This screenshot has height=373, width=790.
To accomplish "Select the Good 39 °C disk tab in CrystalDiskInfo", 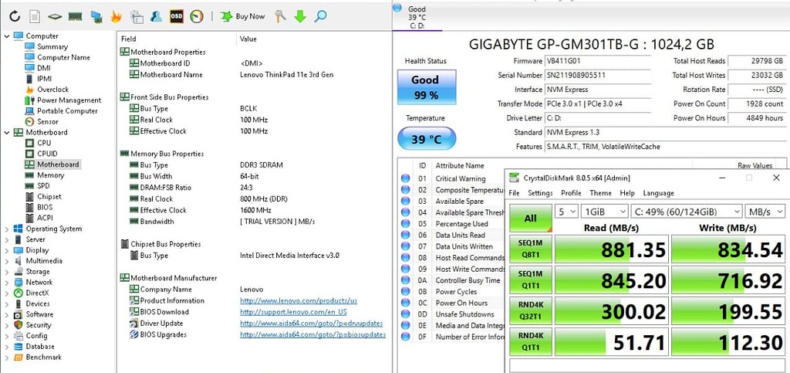I will [417, 16].
